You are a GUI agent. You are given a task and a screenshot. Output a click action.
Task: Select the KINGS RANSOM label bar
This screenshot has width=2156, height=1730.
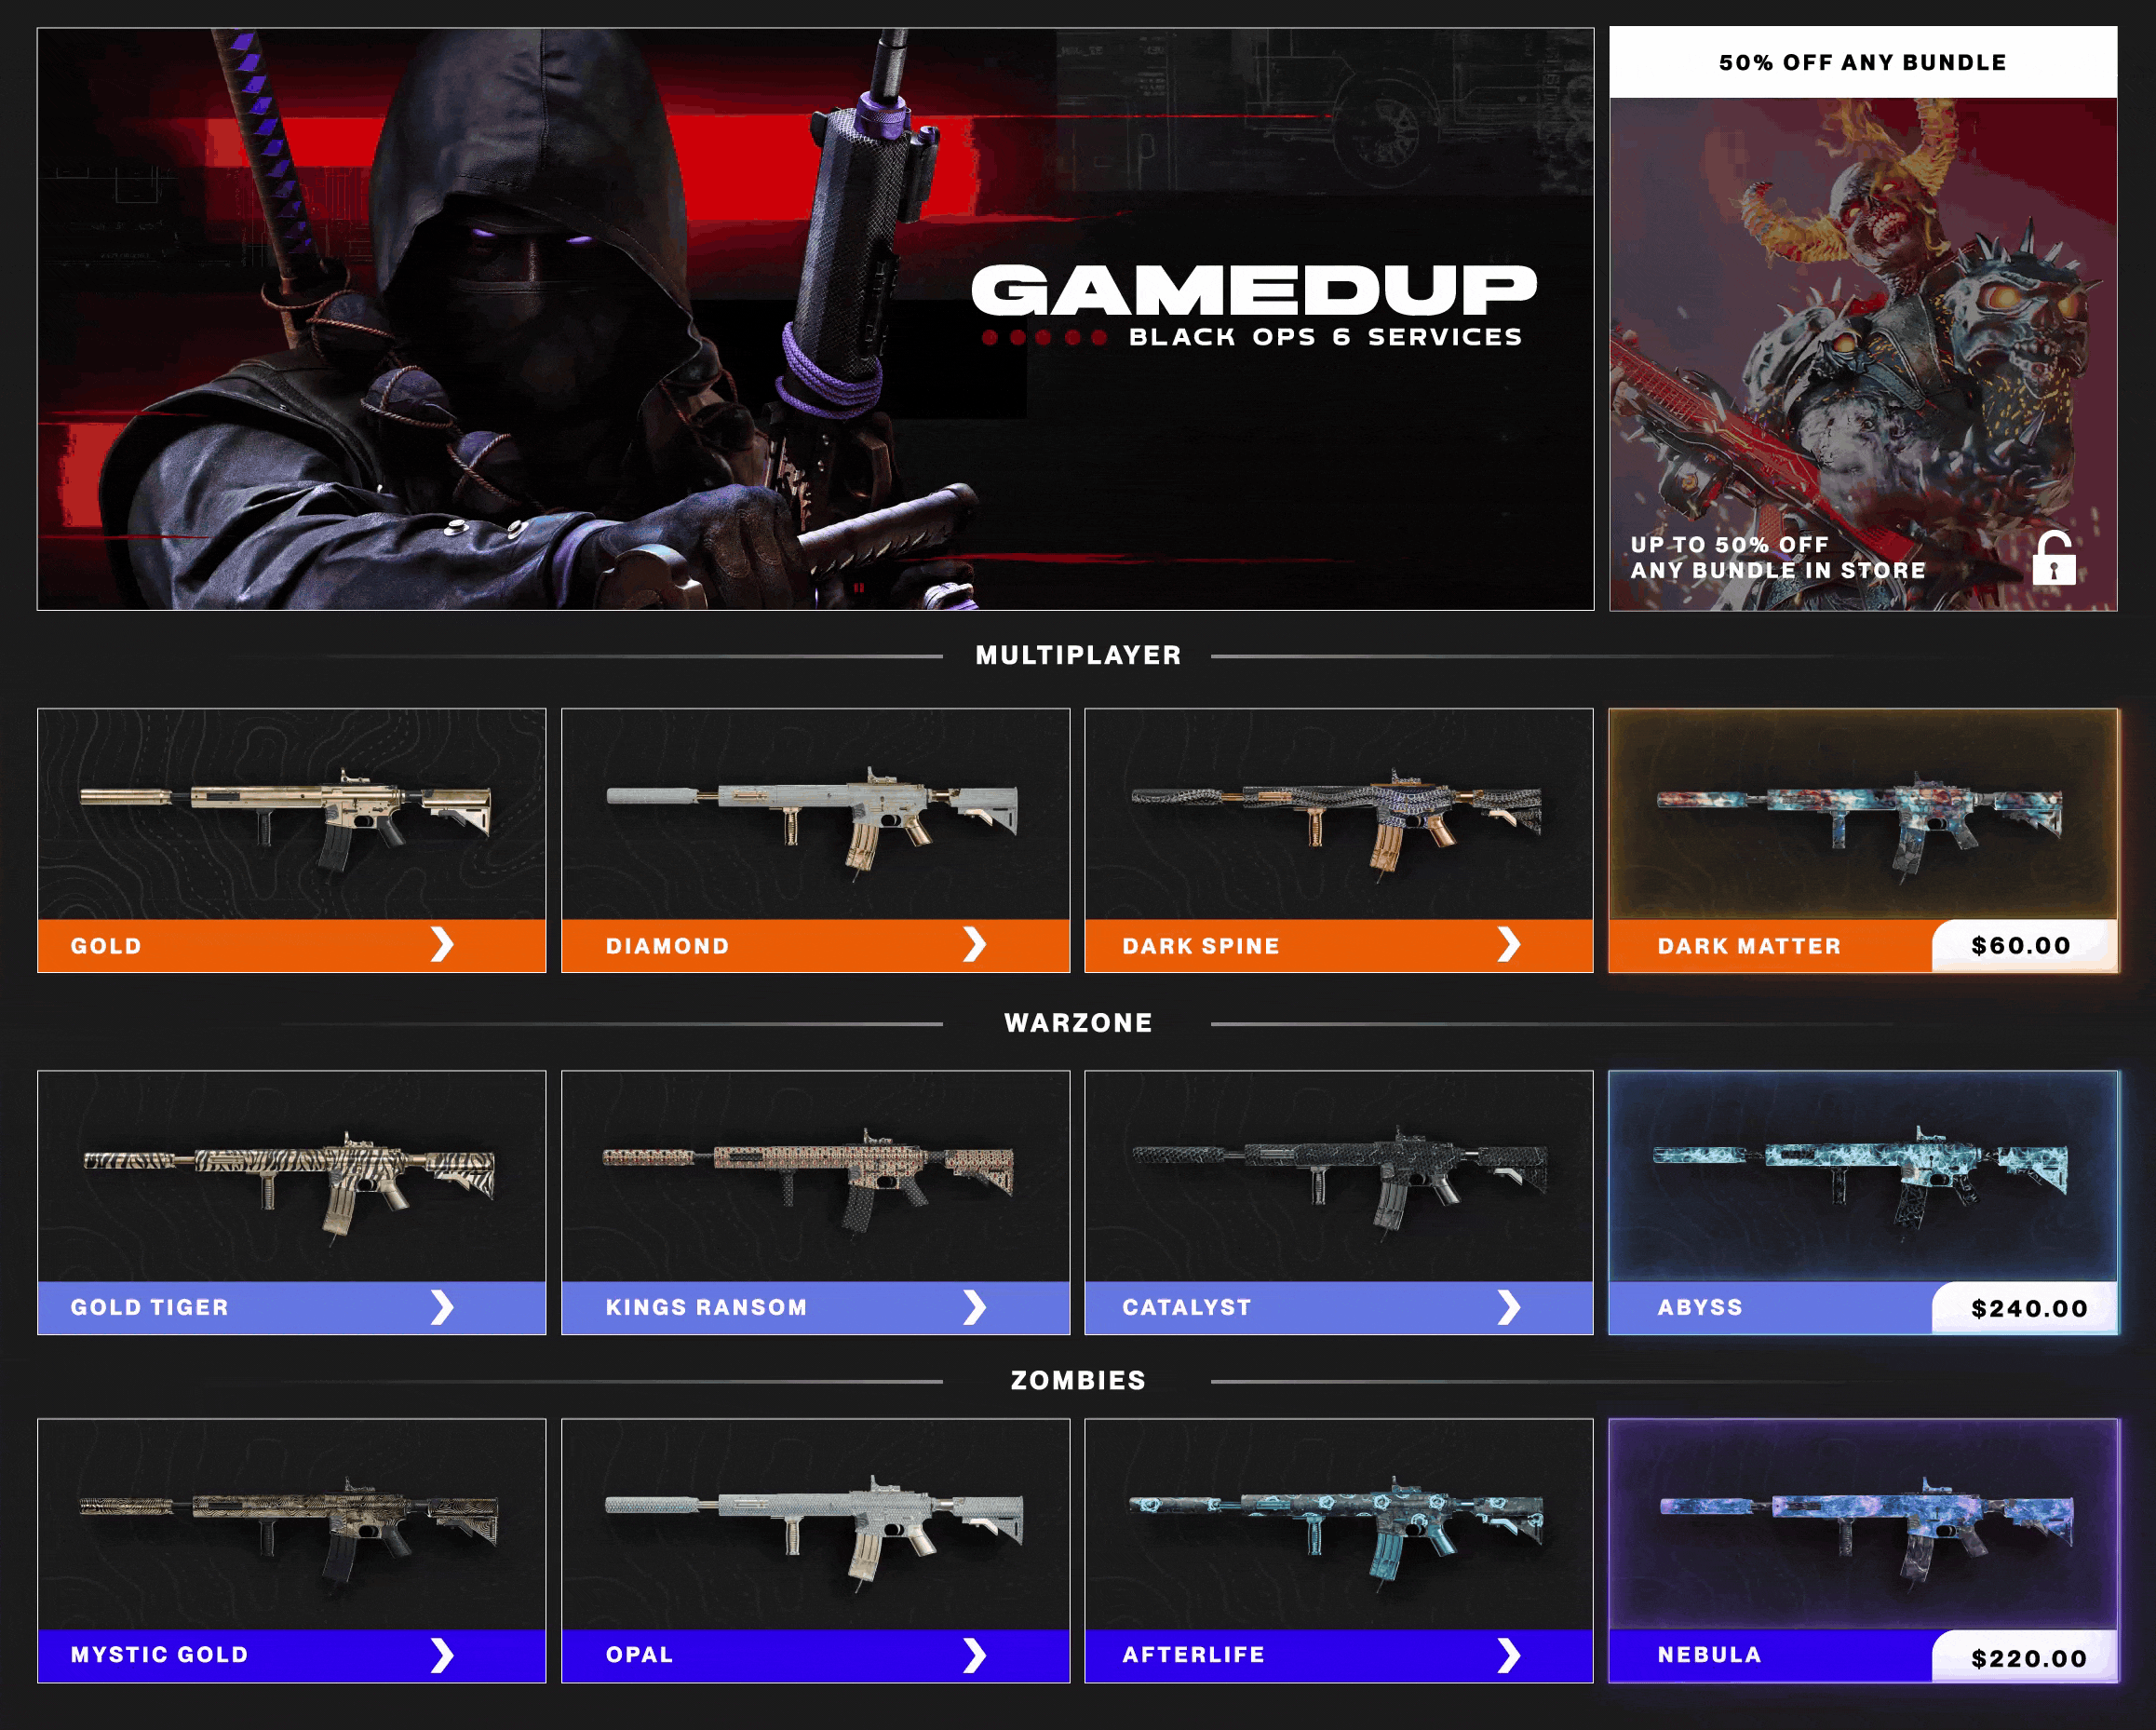(815, 1308)
